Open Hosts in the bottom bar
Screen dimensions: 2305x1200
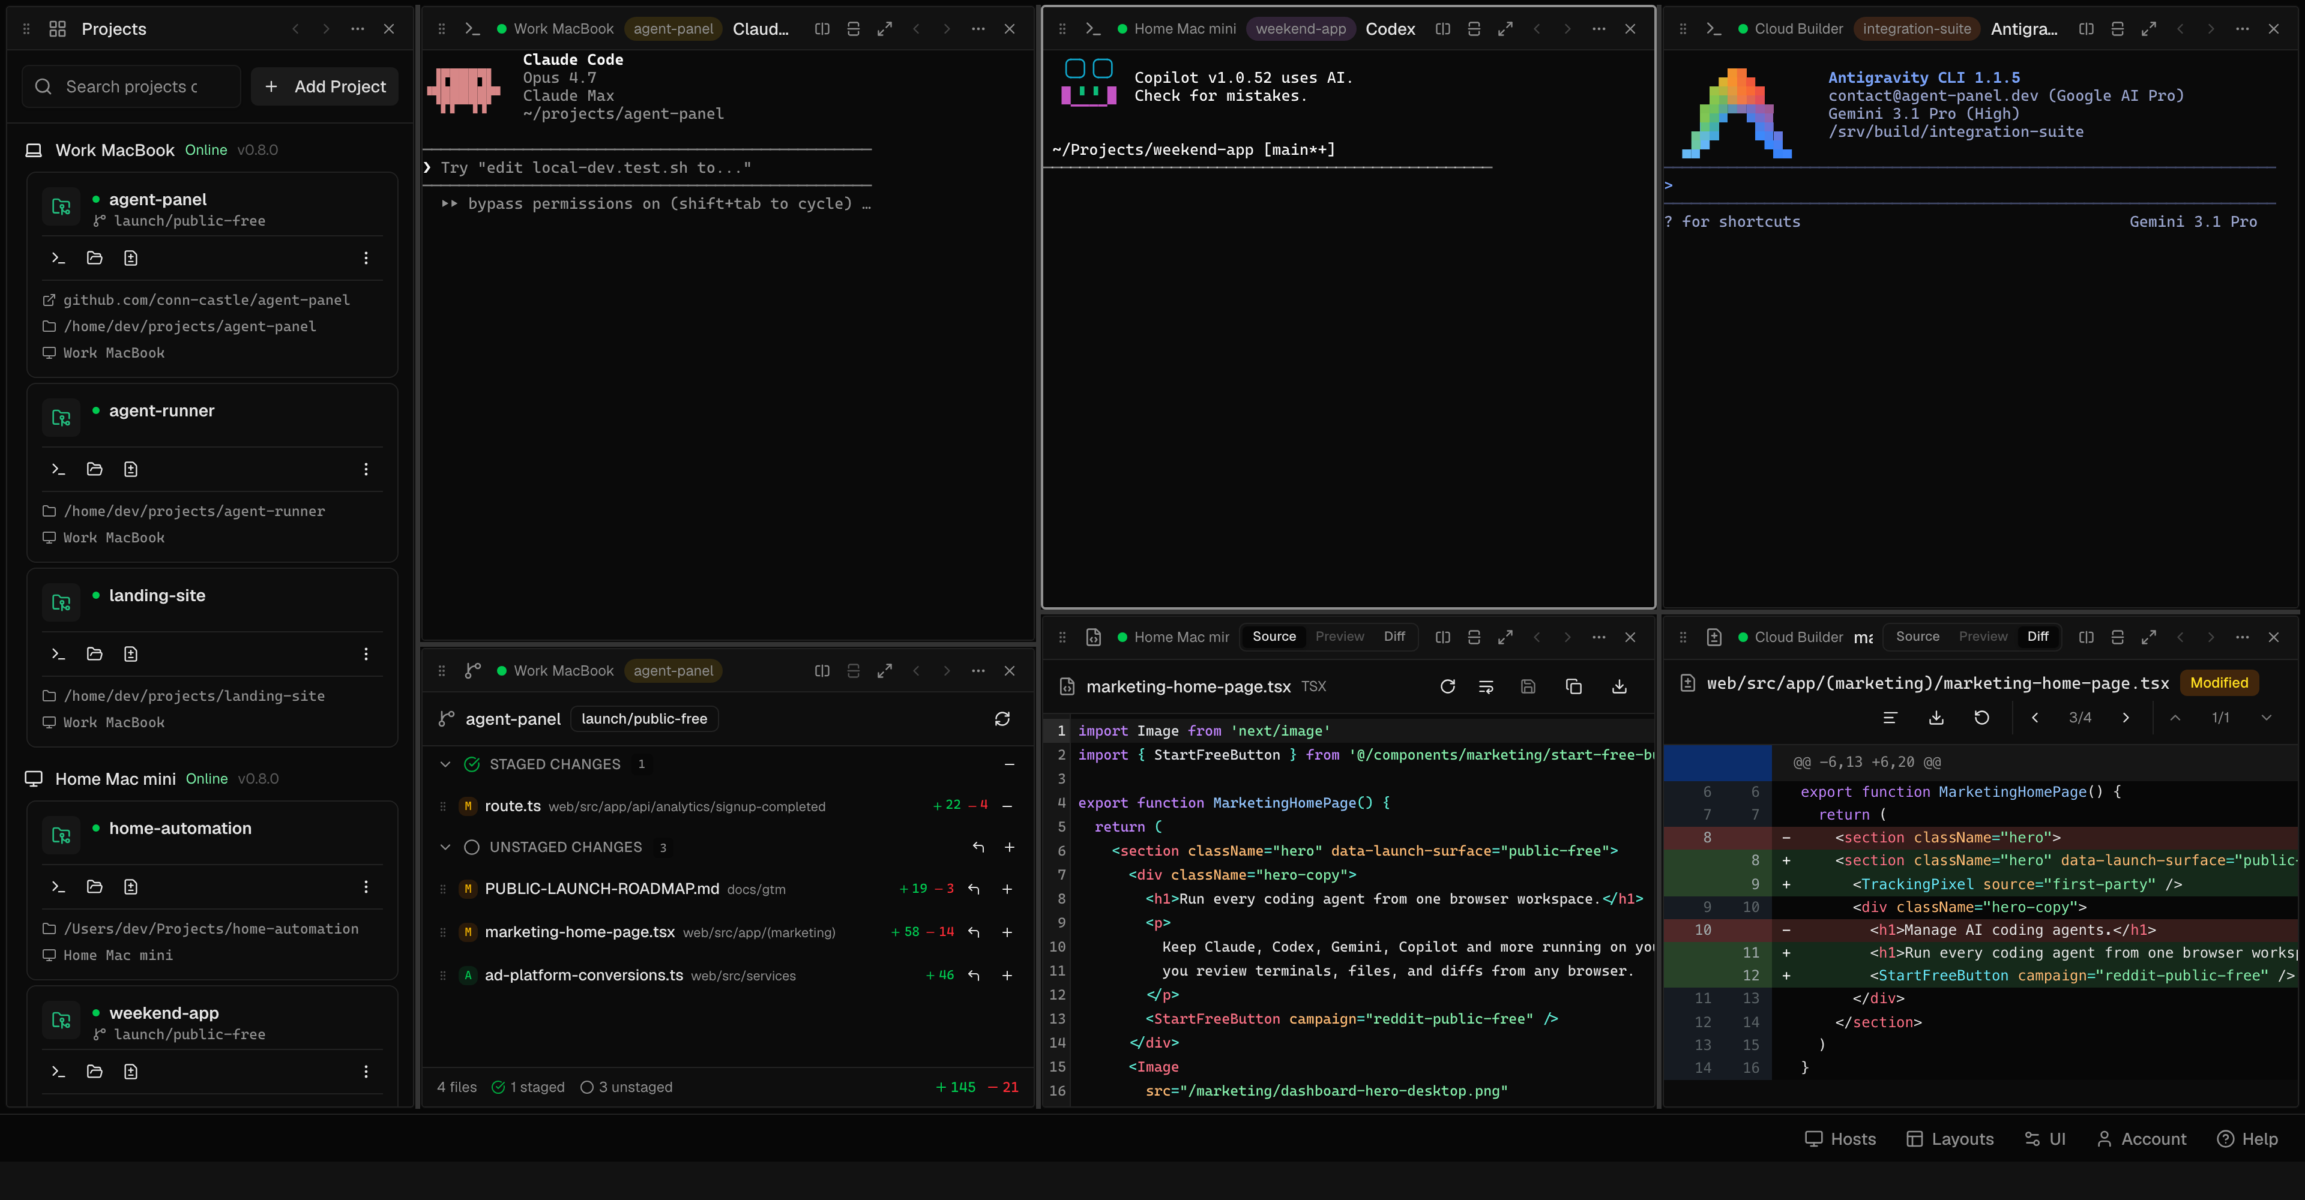click(1840, 1139)
